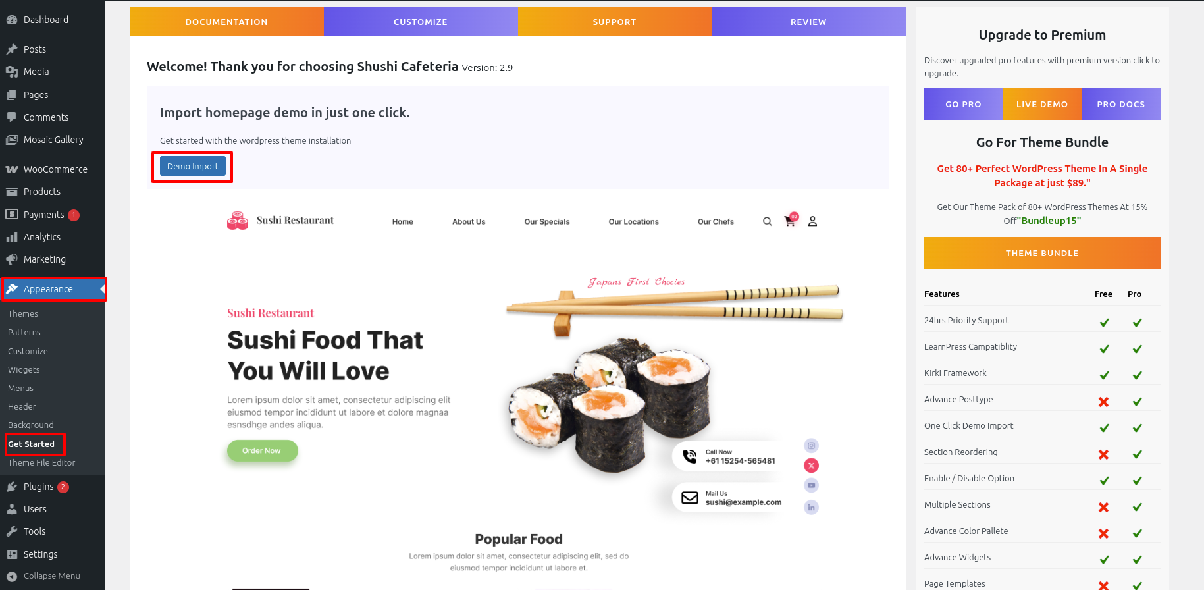This screenshot has height=590, width=1204.
Task: Expand the Appearance menu arrow
Action: (x=103, y=289)
